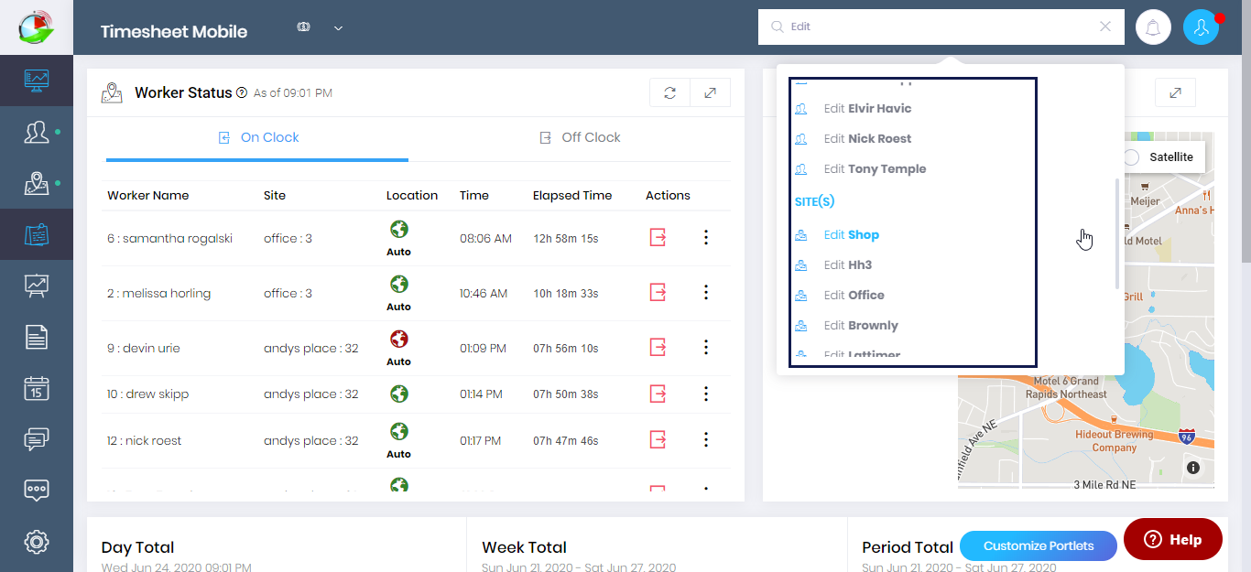The height and width of the screenshot is (572, 1251).
Task: Clock out devin urie
Action: click(658, 348)
